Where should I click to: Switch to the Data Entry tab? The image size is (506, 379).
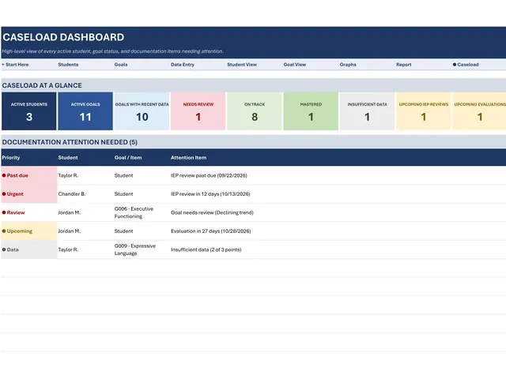[183, 65]
